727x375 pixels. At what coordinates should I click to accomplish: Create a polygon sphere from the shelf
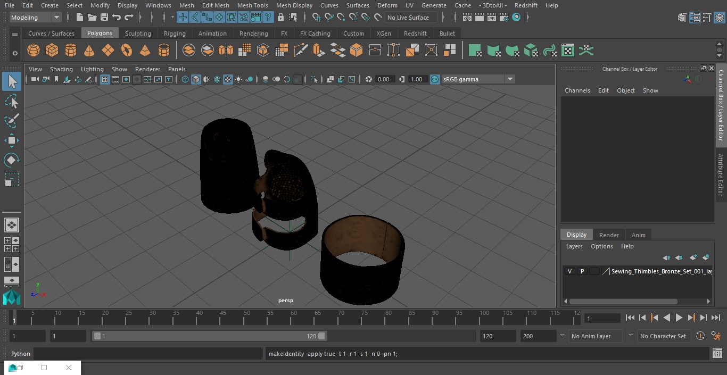pyautogui.click(x=34, y=51)
